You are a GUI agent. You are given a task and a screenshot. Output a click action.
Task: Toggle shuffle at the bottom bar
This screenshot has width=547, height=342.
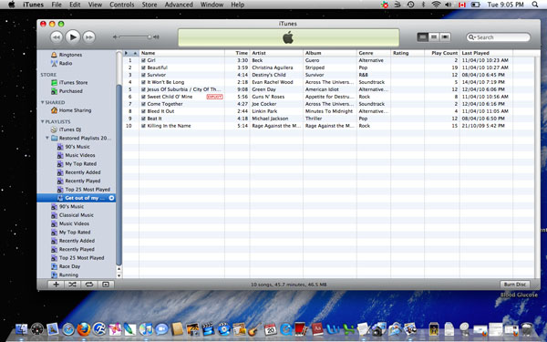(x=72, y=285)
